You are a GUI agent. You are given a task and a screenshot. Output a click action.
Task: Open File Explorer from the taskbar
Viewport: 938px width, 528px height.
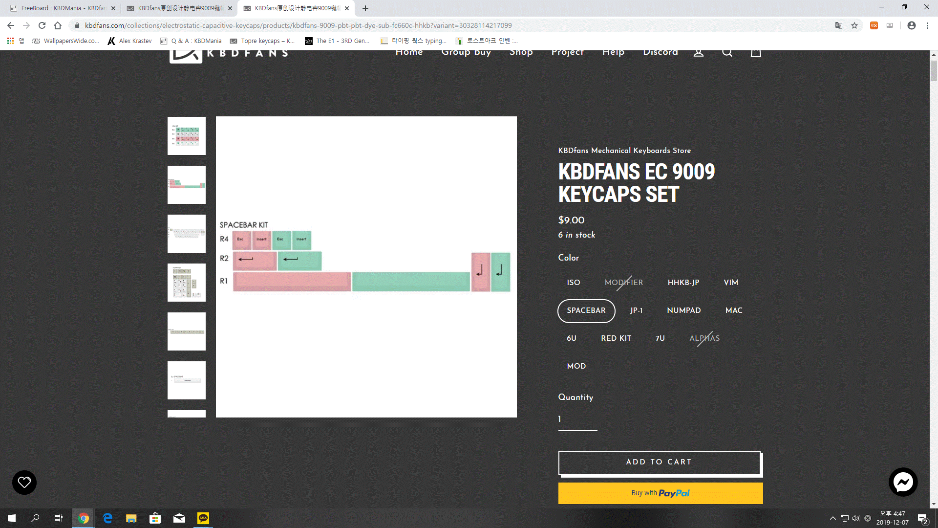pyautogui.click(x=131, y=518)
